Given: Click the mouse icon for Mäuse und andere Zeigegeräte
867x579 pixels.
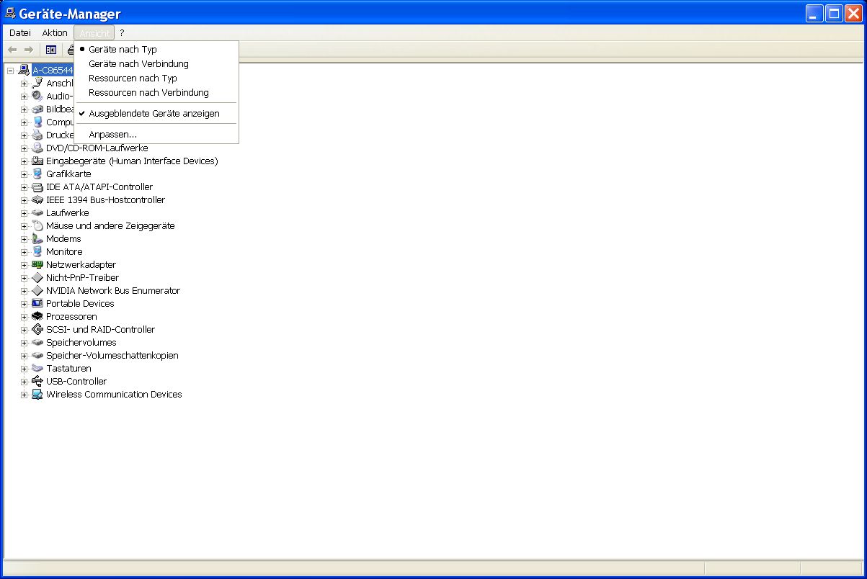Looking at the screenshot, I should click(37, 225).
